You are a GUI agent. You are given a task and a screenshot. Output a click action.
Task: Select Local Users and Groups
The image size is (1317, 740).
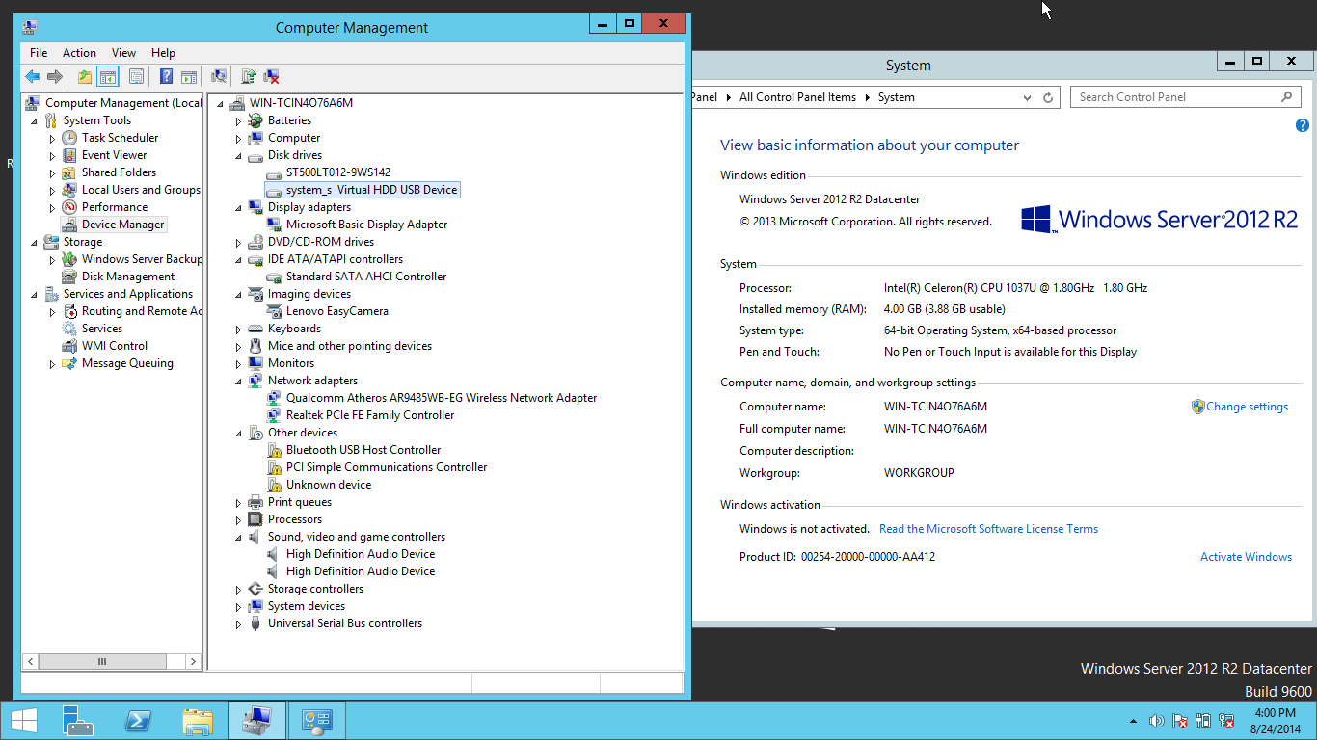pyautogui.click(x=141, y=190)
